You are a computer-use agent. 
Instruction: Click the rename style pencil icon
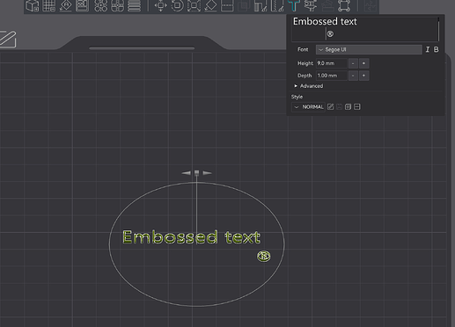coord(330,107)
